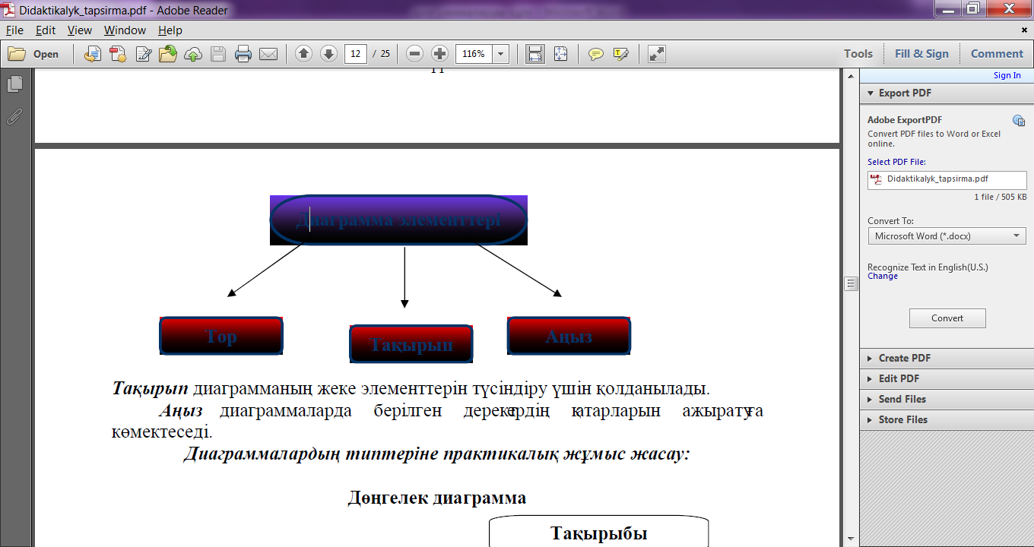Open a file with the Open button

[33, 54]
